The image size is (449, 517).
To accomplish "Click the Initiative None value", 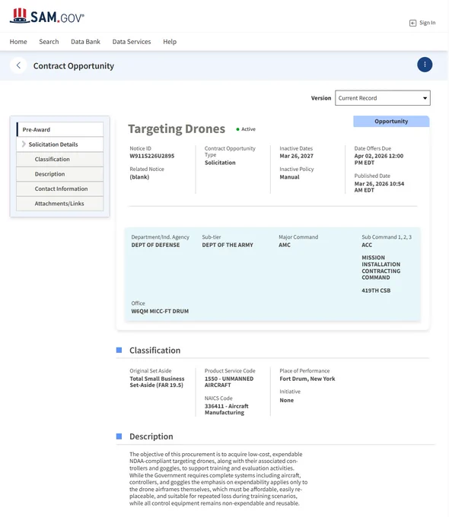I will 287,400.
